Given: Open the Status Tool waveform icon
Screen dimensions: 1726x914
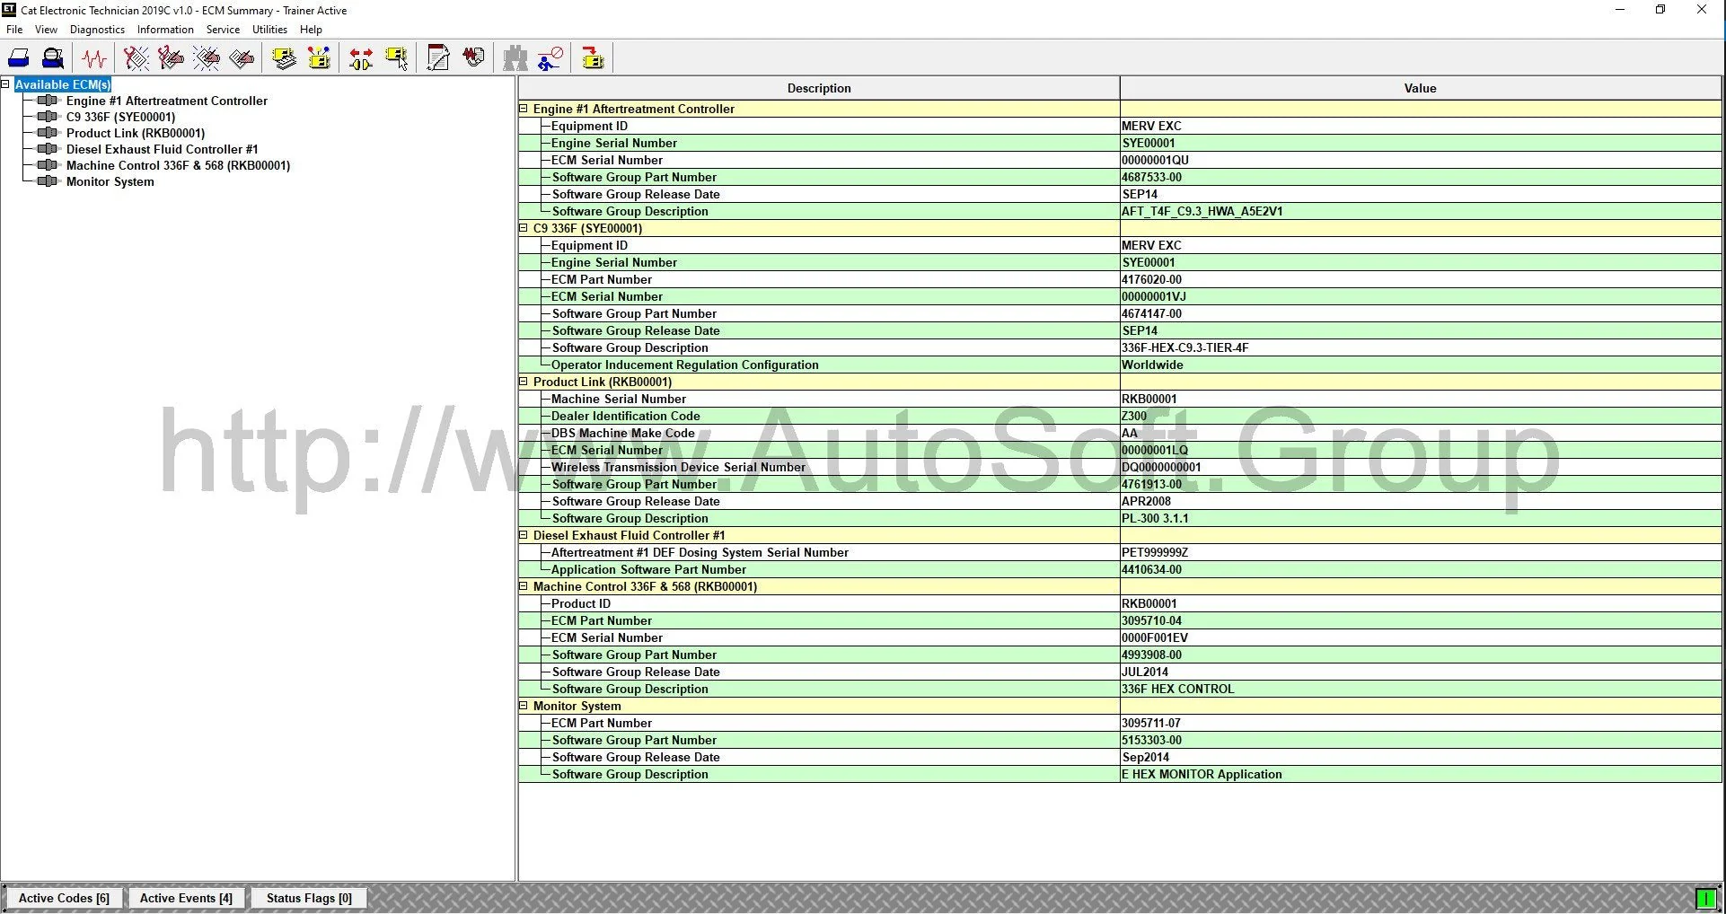Looking at the screenshot, I should pos(94,59).
